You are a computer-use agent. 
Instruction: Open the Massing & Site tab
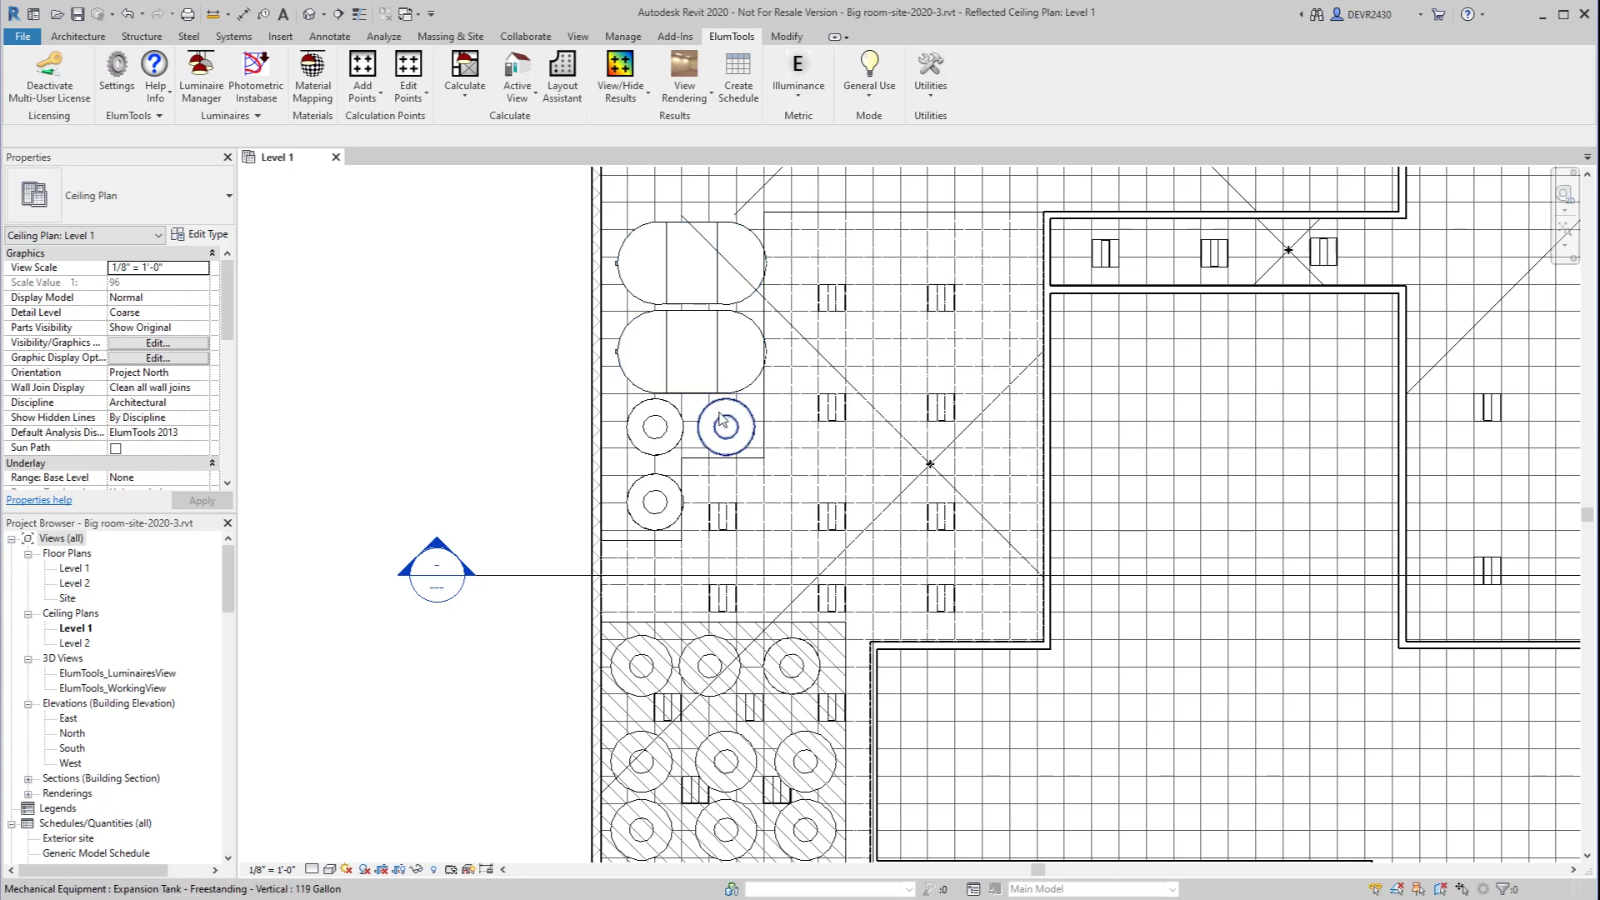point(450,37)
